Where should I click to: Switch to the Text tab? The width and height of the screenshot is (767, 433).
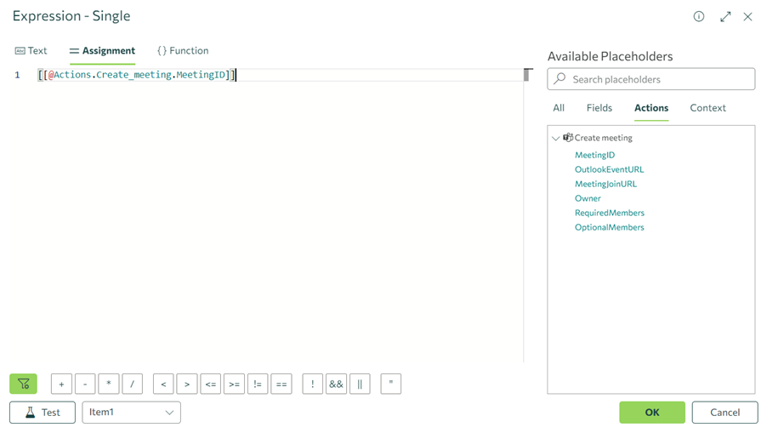31,51
